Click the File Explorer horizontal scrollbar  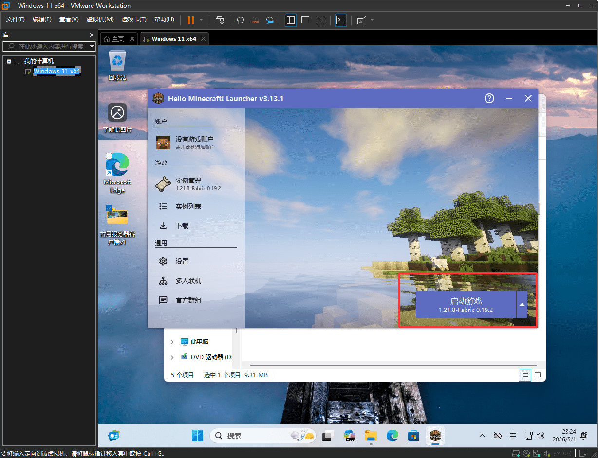(392, 364)
